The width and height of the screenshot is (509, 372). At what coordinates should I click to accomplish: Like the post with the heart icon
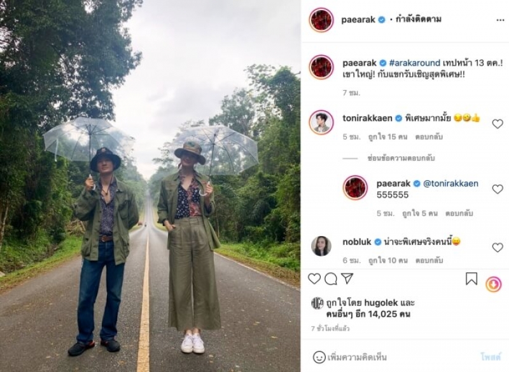point(314,279)
